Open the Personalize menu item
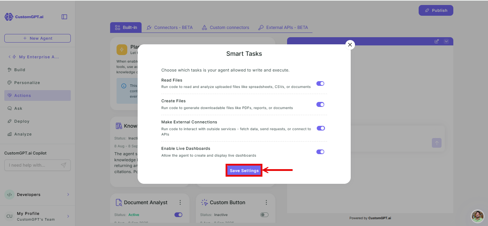Image resolution: width=488 pixels, height=226 pixels. click(x=38, y=83)
